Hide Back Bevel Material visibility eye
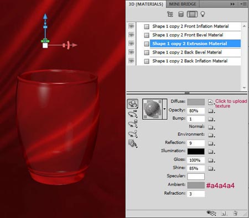249x218 pixels. [x=131, y=52]
